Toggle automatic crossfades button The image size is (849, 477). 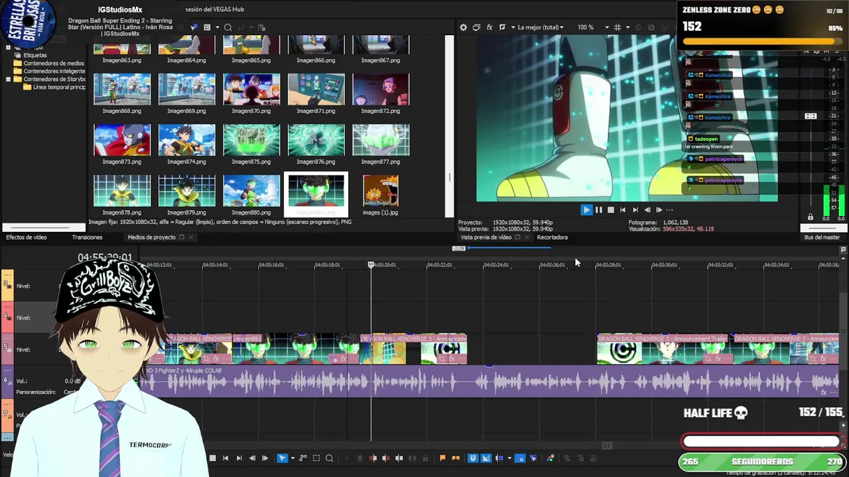pos(486,458)
